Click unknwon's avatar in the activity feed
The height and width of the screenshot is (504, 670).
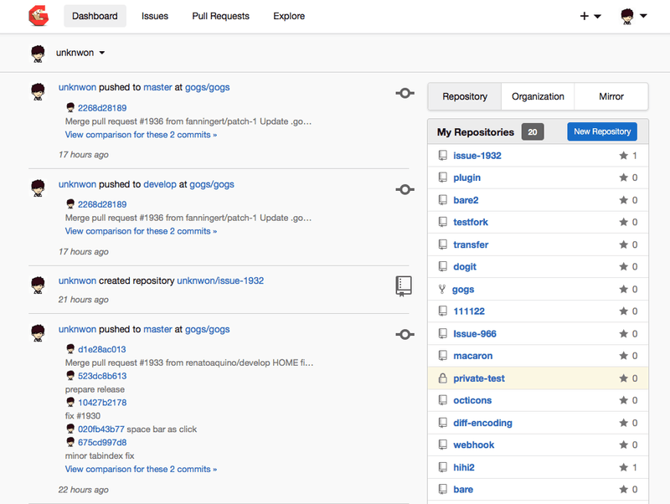pyautogui.click(x=38, y=92)
